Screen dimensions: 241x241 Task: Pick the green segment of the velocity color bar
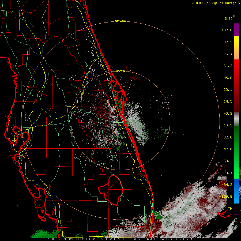click(236, 152)
